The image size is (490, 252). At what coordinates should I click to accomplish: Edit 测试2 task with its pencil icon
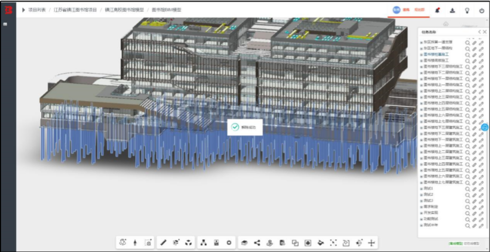click(474, 195)
